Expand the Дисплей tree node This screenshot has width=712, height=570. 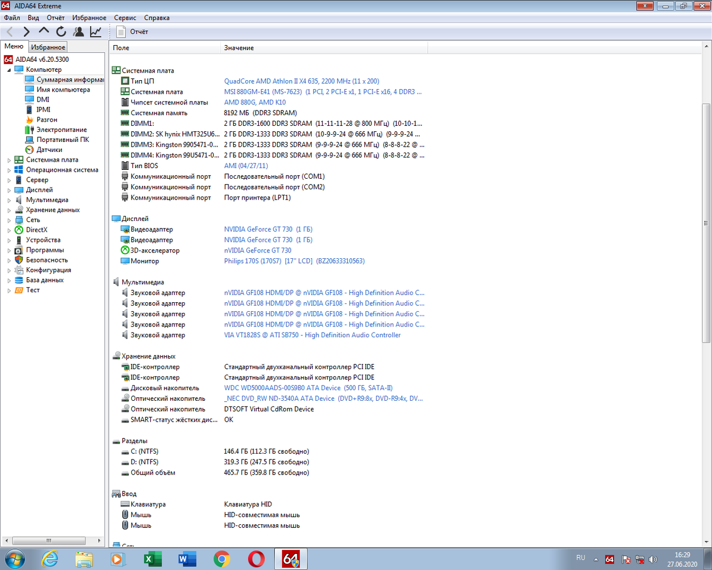click(x=9, y=190)
